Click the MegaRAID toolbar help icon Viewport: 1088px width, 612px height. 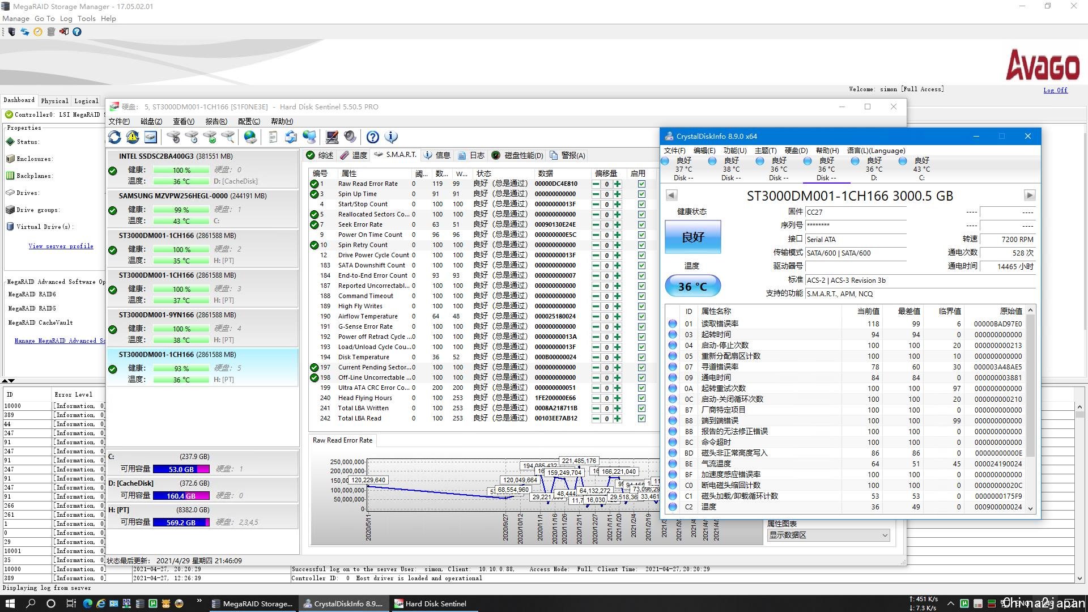coord(76,32)
